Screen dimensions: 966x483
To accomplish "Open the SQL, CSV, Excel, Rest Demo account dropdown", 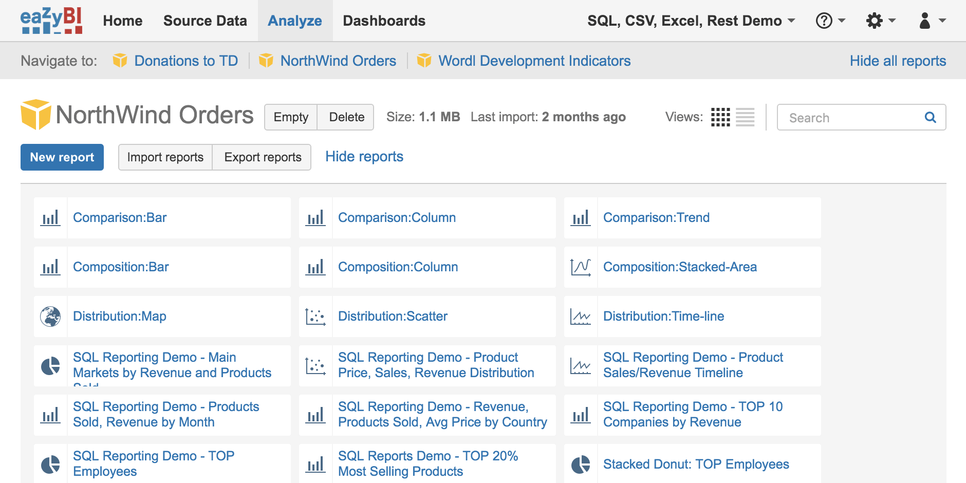I will pyautogui.click(x=691, y=21).
